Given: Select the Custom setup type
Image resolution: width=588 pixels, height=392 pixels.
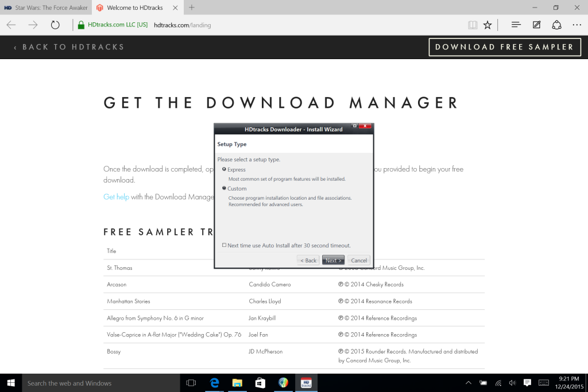Looking at the screenshot, I should click(x=225, y=188).
